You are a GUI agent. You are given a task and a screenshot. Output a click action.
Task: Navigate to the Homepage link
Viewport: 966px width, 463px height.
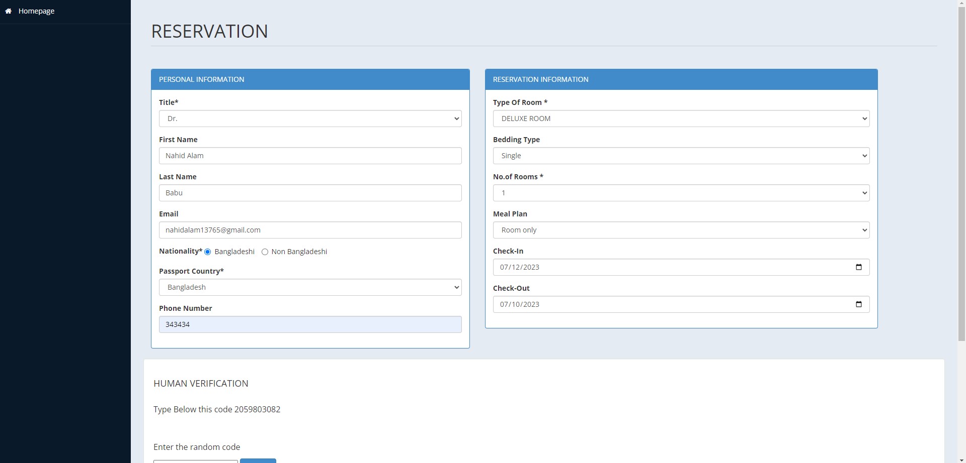tap(37, 11)
